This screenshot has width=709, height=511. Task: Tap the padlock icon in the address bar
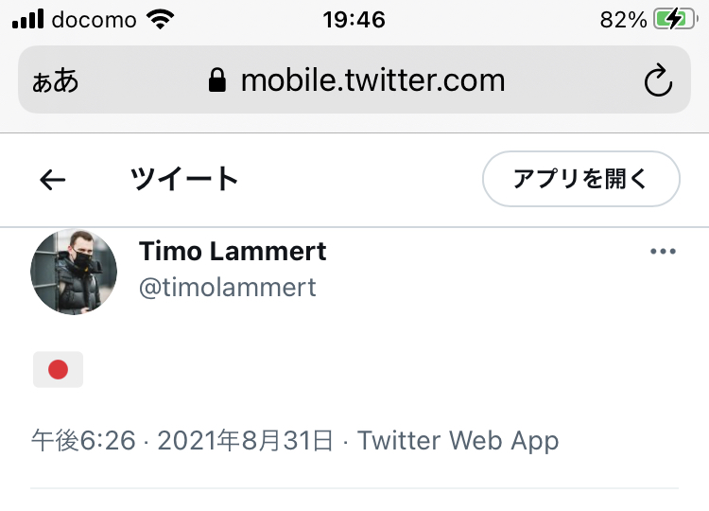point(217,80)
